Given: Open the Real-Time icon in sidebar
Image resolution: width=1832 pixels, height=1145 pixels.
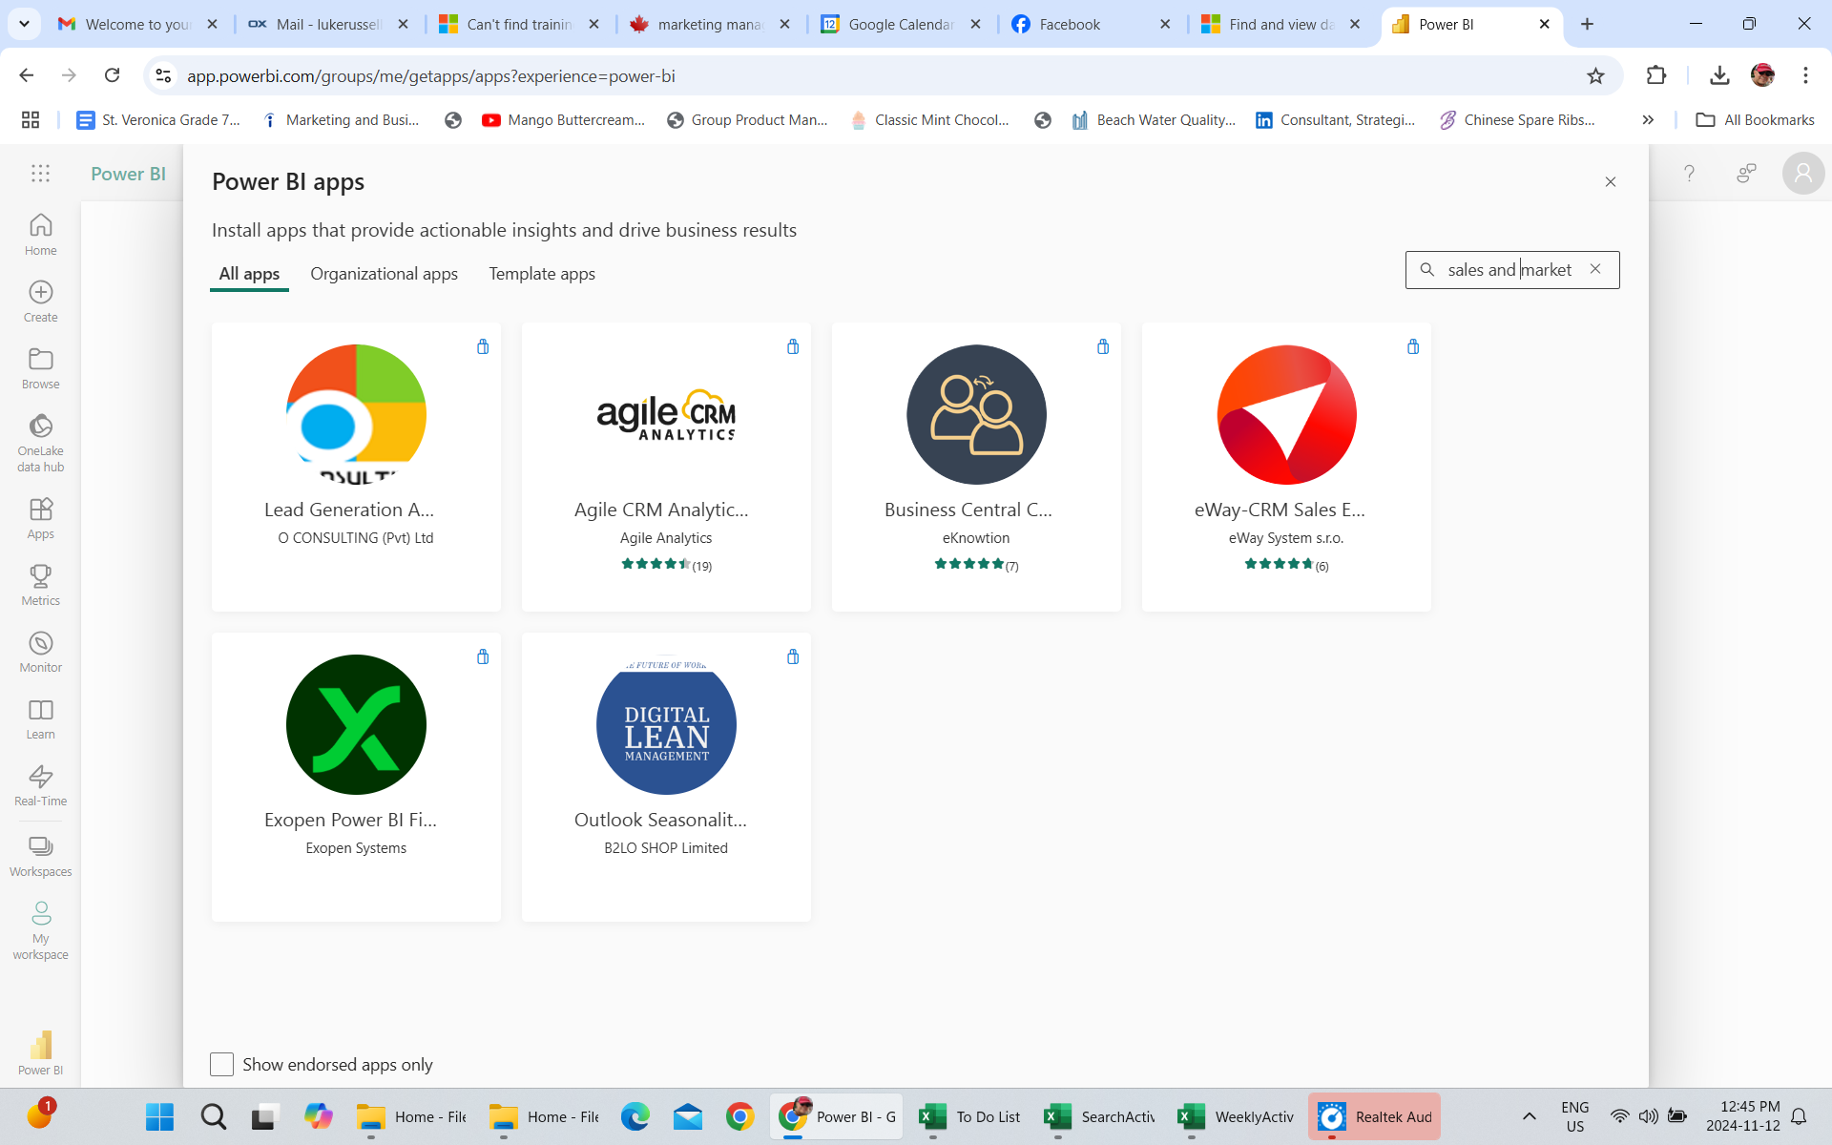Looking at the screenshot, I should pos(40,777).
